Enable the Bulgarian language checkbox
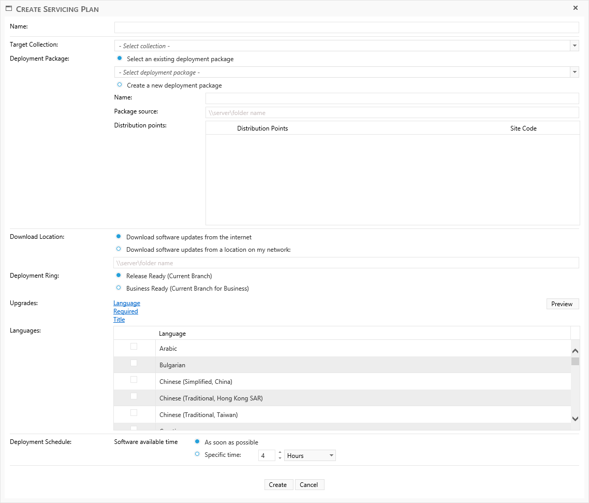Screen dimensions: 589x503 tap(134, 363)
